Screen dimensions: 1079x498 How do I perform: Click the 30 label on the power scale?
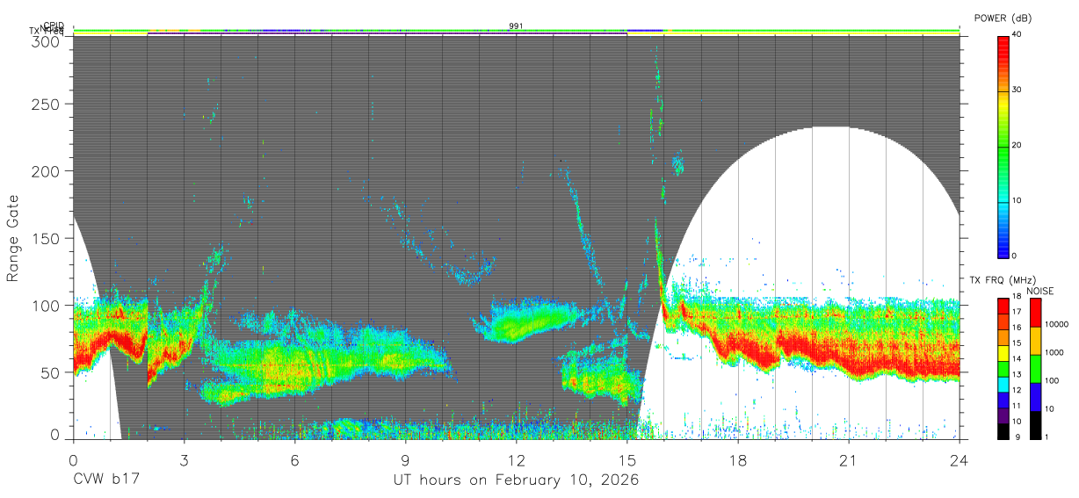pyautogui.click(x=1017, y=90)
